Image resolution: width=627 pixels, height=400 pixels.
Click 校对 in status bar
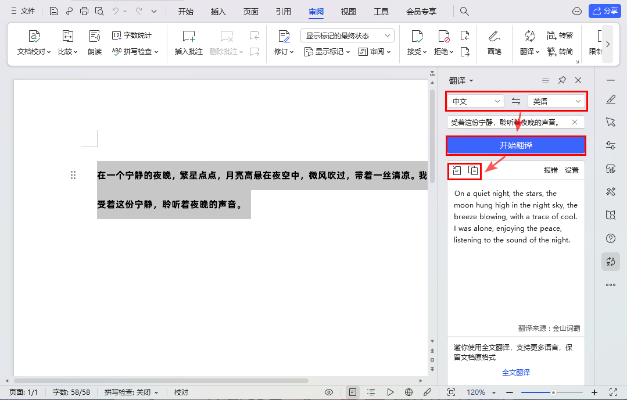point(181,392)
